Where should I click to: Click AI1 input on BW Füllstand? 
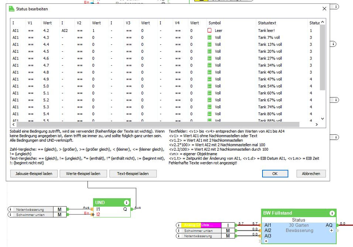[x=268, y=225]
